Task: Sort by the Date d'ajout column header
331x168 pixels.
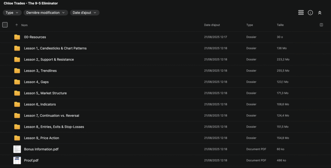Action: tap(212, 25)
